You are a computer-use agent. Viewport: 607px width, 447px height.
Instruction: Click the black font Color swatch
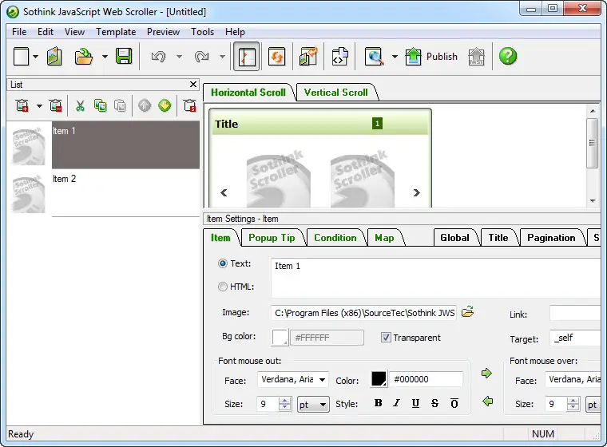coord(379,379)
